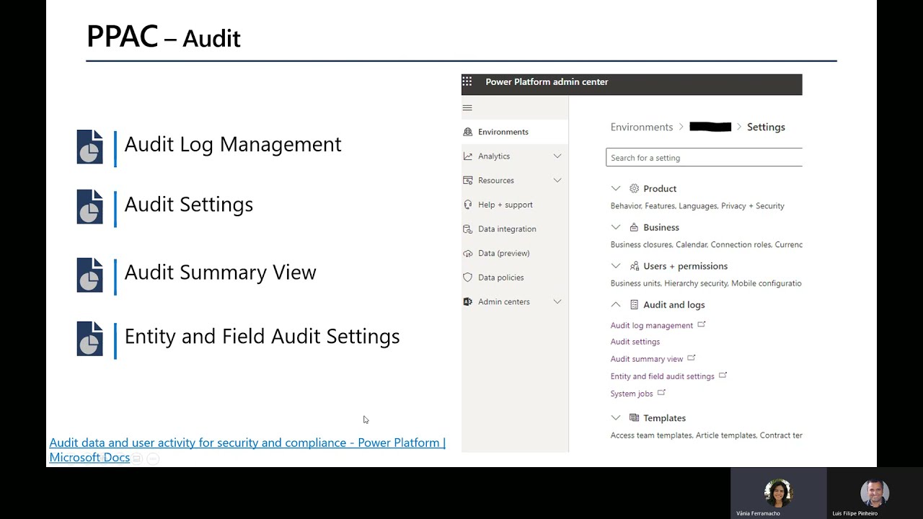Click the Analytics chart icon
The height and width of the screenshot is (519, 923).
coord(468,156)
